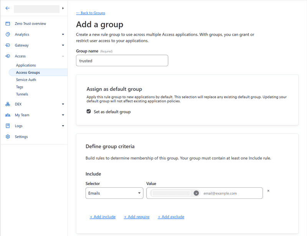Open Applications under Access
Viewport: 307px width, 236px height.
(x=26, y=66)
